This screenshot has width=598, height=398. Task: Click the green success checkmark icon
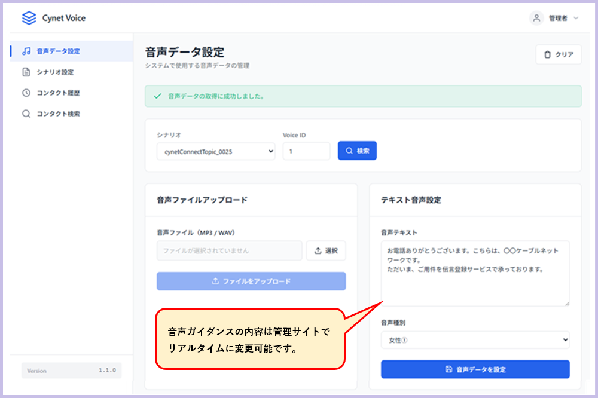point(158,96)
